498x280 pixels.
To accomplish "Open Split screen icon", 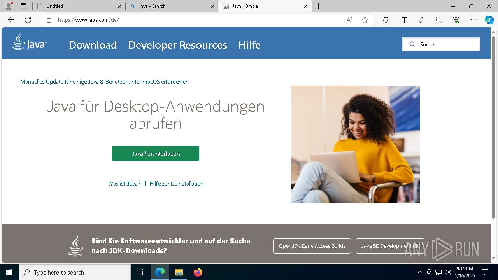I will (x=404, y=20).
